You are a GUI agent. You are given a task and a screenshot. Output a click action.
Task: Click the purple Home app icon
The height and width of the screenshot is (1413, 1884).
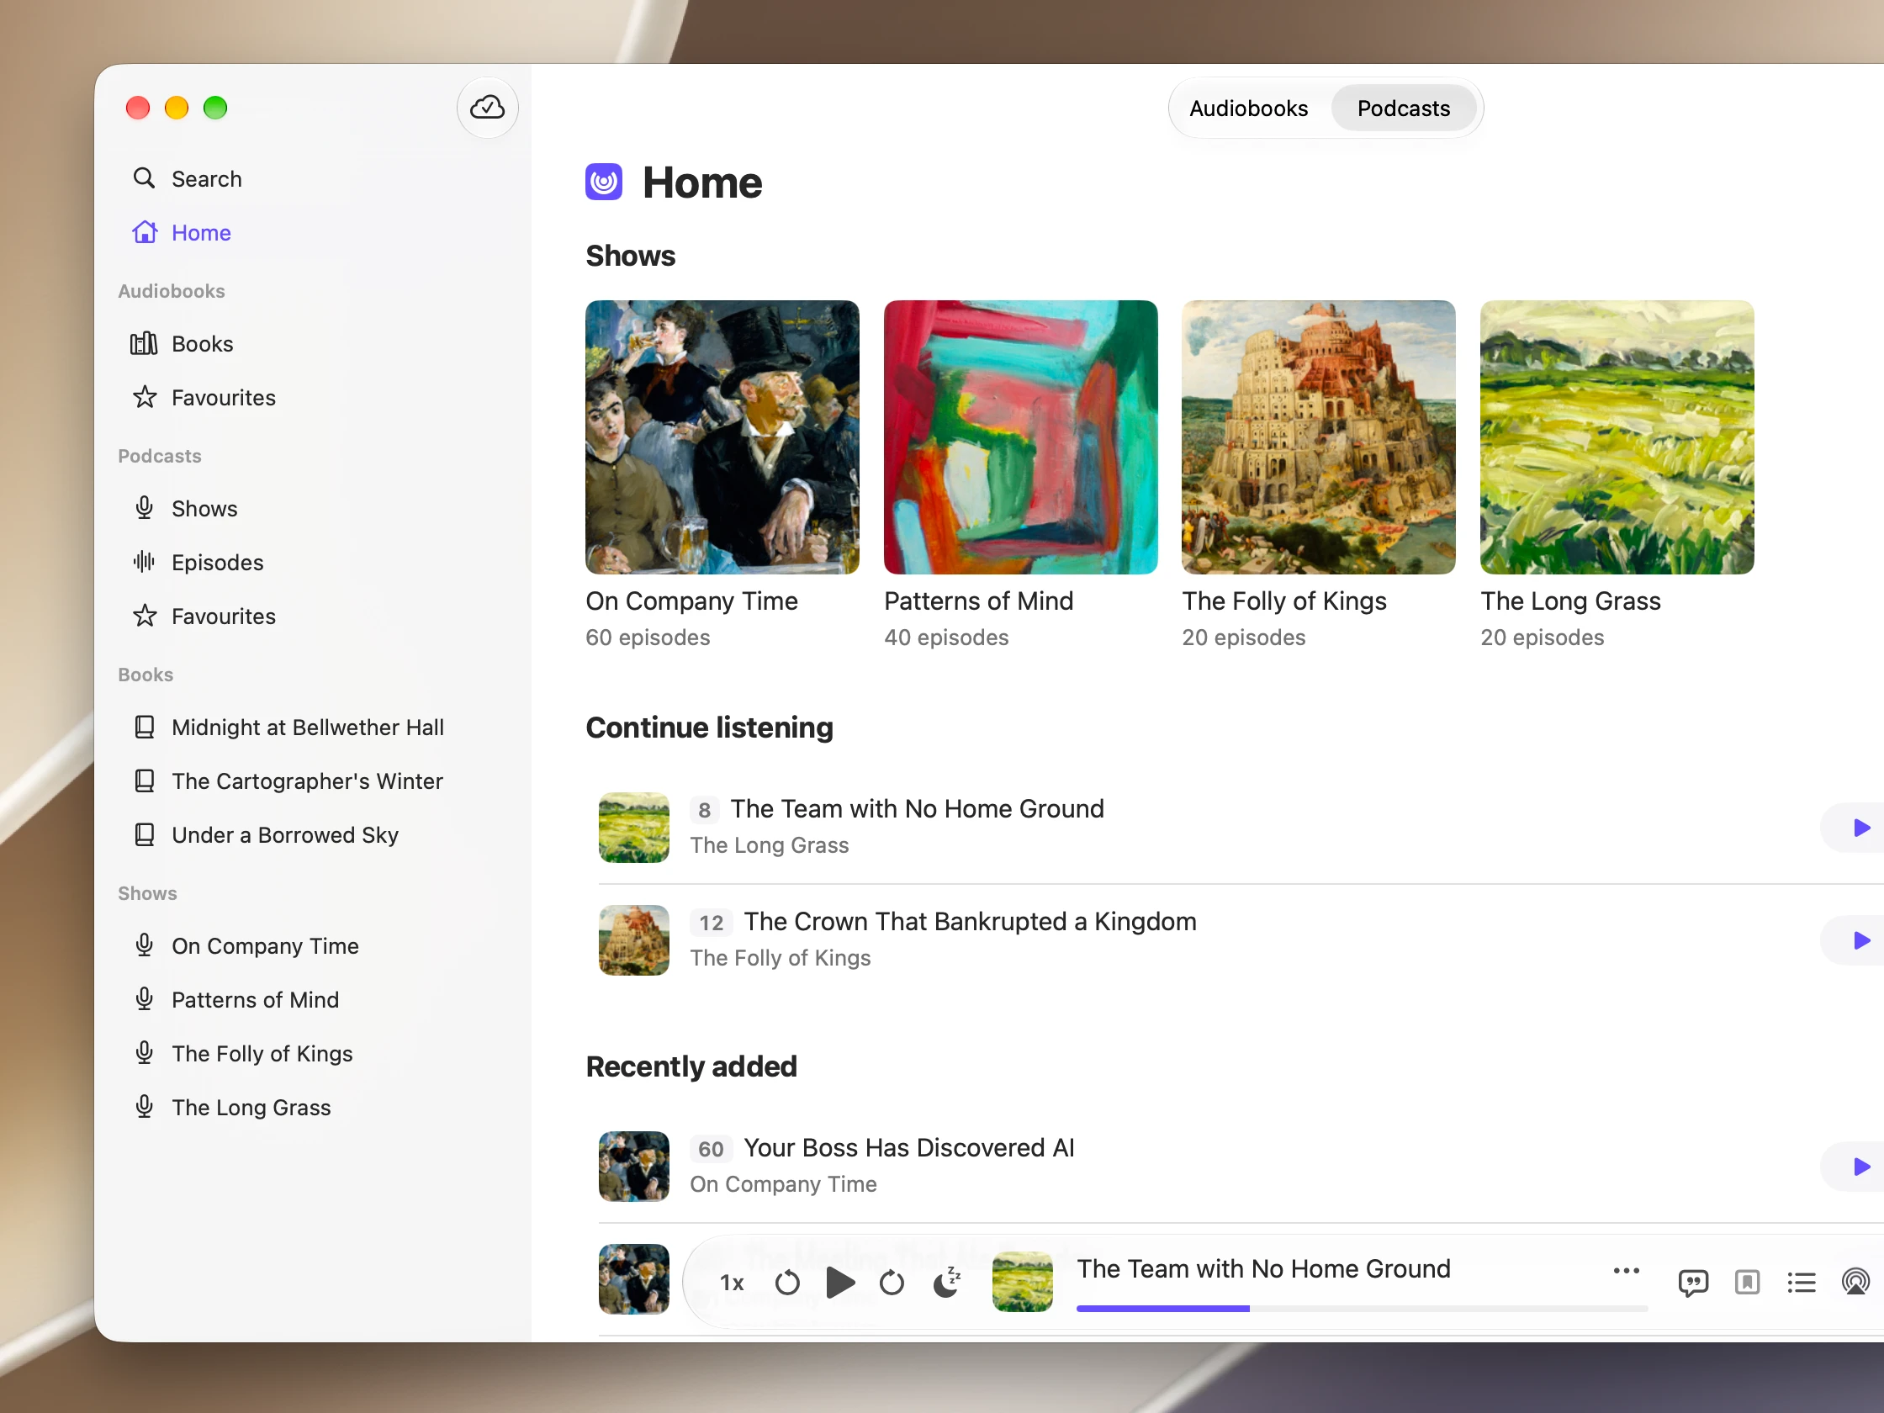click(x=604, y=182)
